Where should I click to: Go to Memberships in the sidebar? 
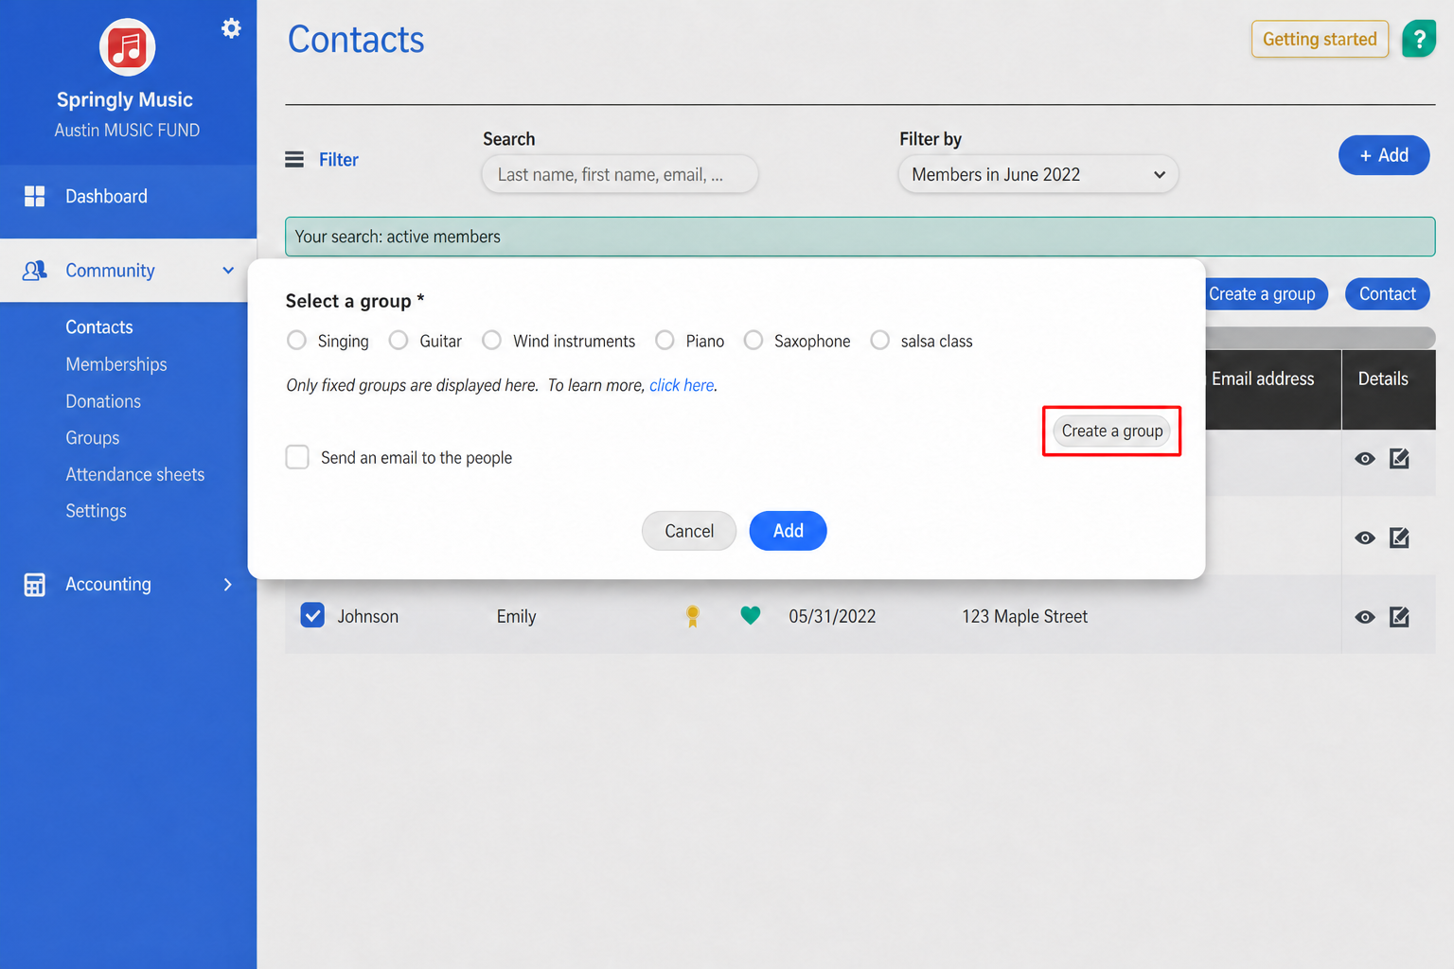pos(116,364)
